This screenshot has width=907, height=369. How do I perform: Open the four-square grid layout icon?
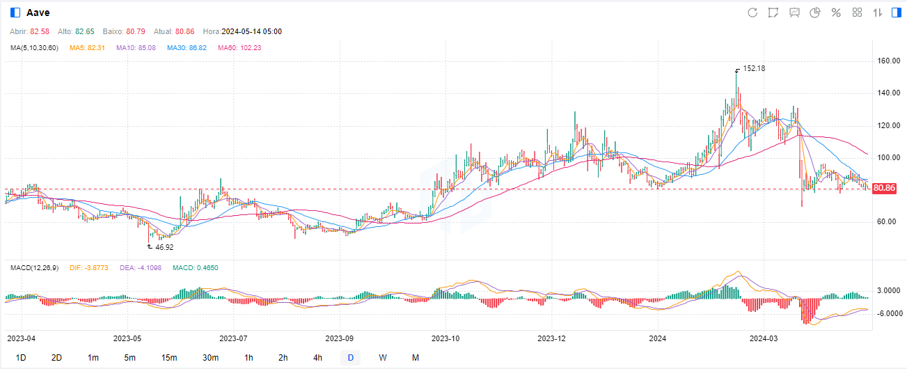[x=857, y=13]
